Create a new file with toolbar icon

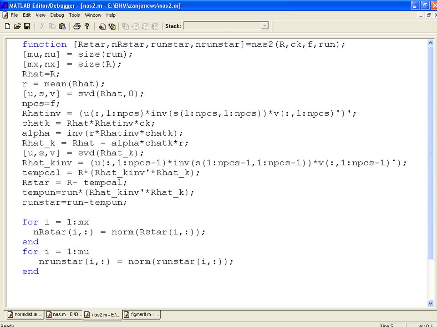8,26
